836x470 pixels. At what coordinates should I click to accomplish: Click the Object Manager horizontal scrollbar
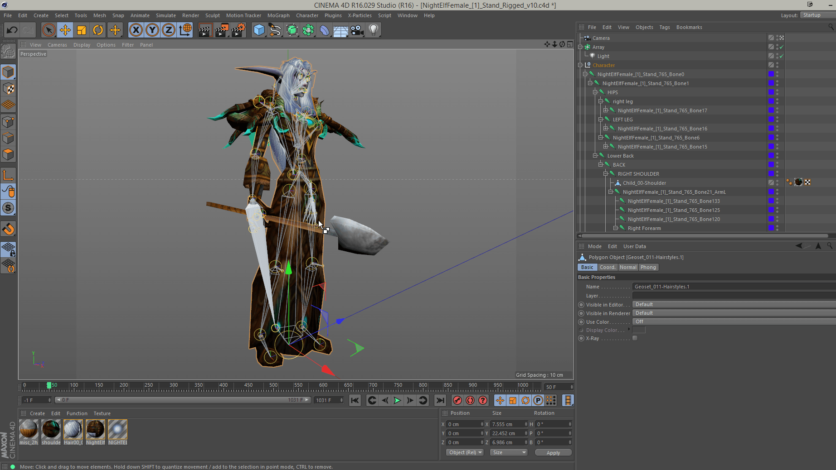[x=705, y=235]
